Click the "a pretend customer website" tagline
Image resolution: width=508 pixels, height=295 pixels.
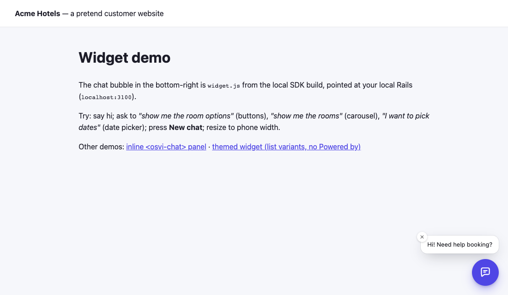117,13
